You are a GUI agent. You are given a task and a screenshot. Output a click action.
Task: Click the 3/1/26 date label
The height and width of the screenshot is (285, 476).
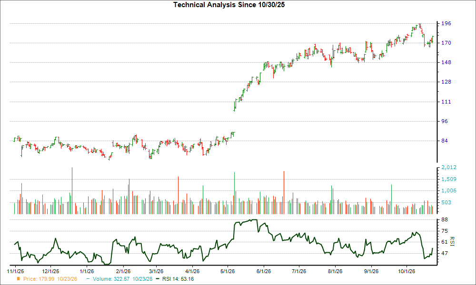(x=156, y=271)
